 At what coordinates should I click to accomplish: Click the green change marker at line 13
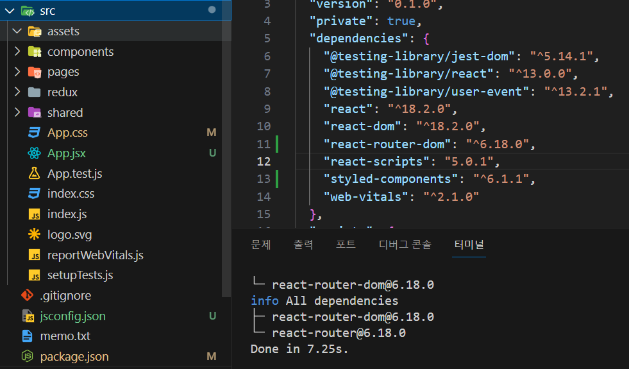[277, 178]
